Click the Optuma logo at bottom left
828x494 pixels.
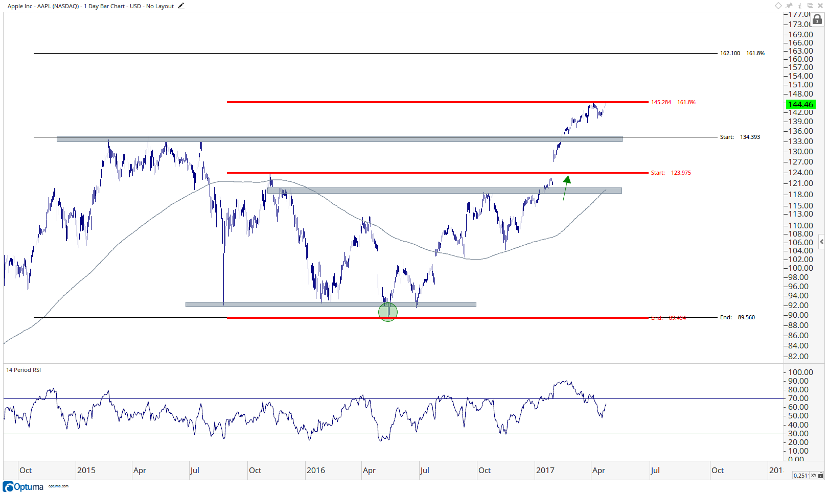(24, 486)
